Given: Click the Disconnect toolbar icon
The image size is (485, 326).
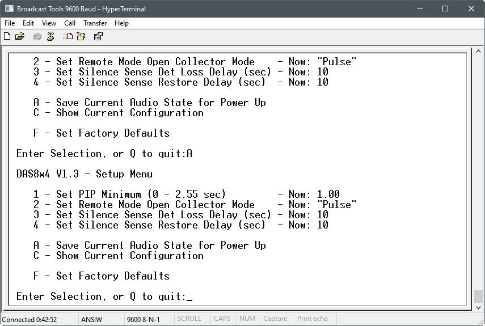Looking at the screenshot, I should pyautogui.click(x=50, y=36).
